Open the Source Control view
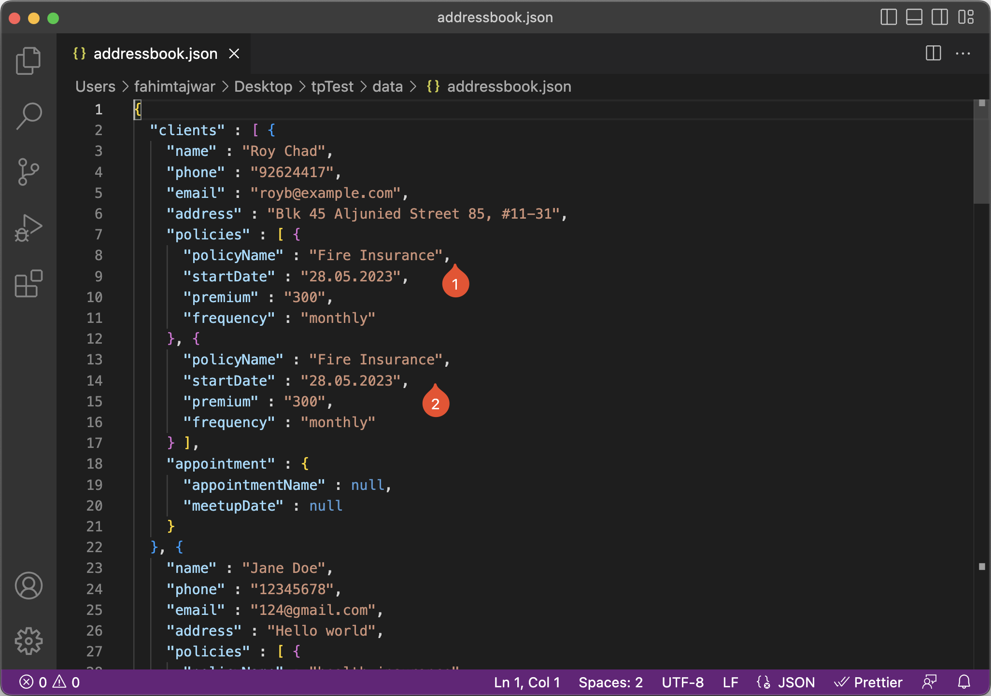This screenshot has width=991, height=696. coord(28,172)
